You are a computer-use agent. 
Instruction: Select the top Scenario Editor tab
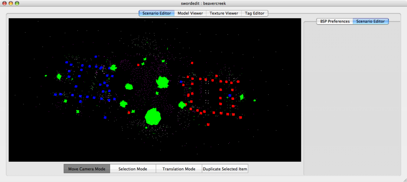point(157,13)
